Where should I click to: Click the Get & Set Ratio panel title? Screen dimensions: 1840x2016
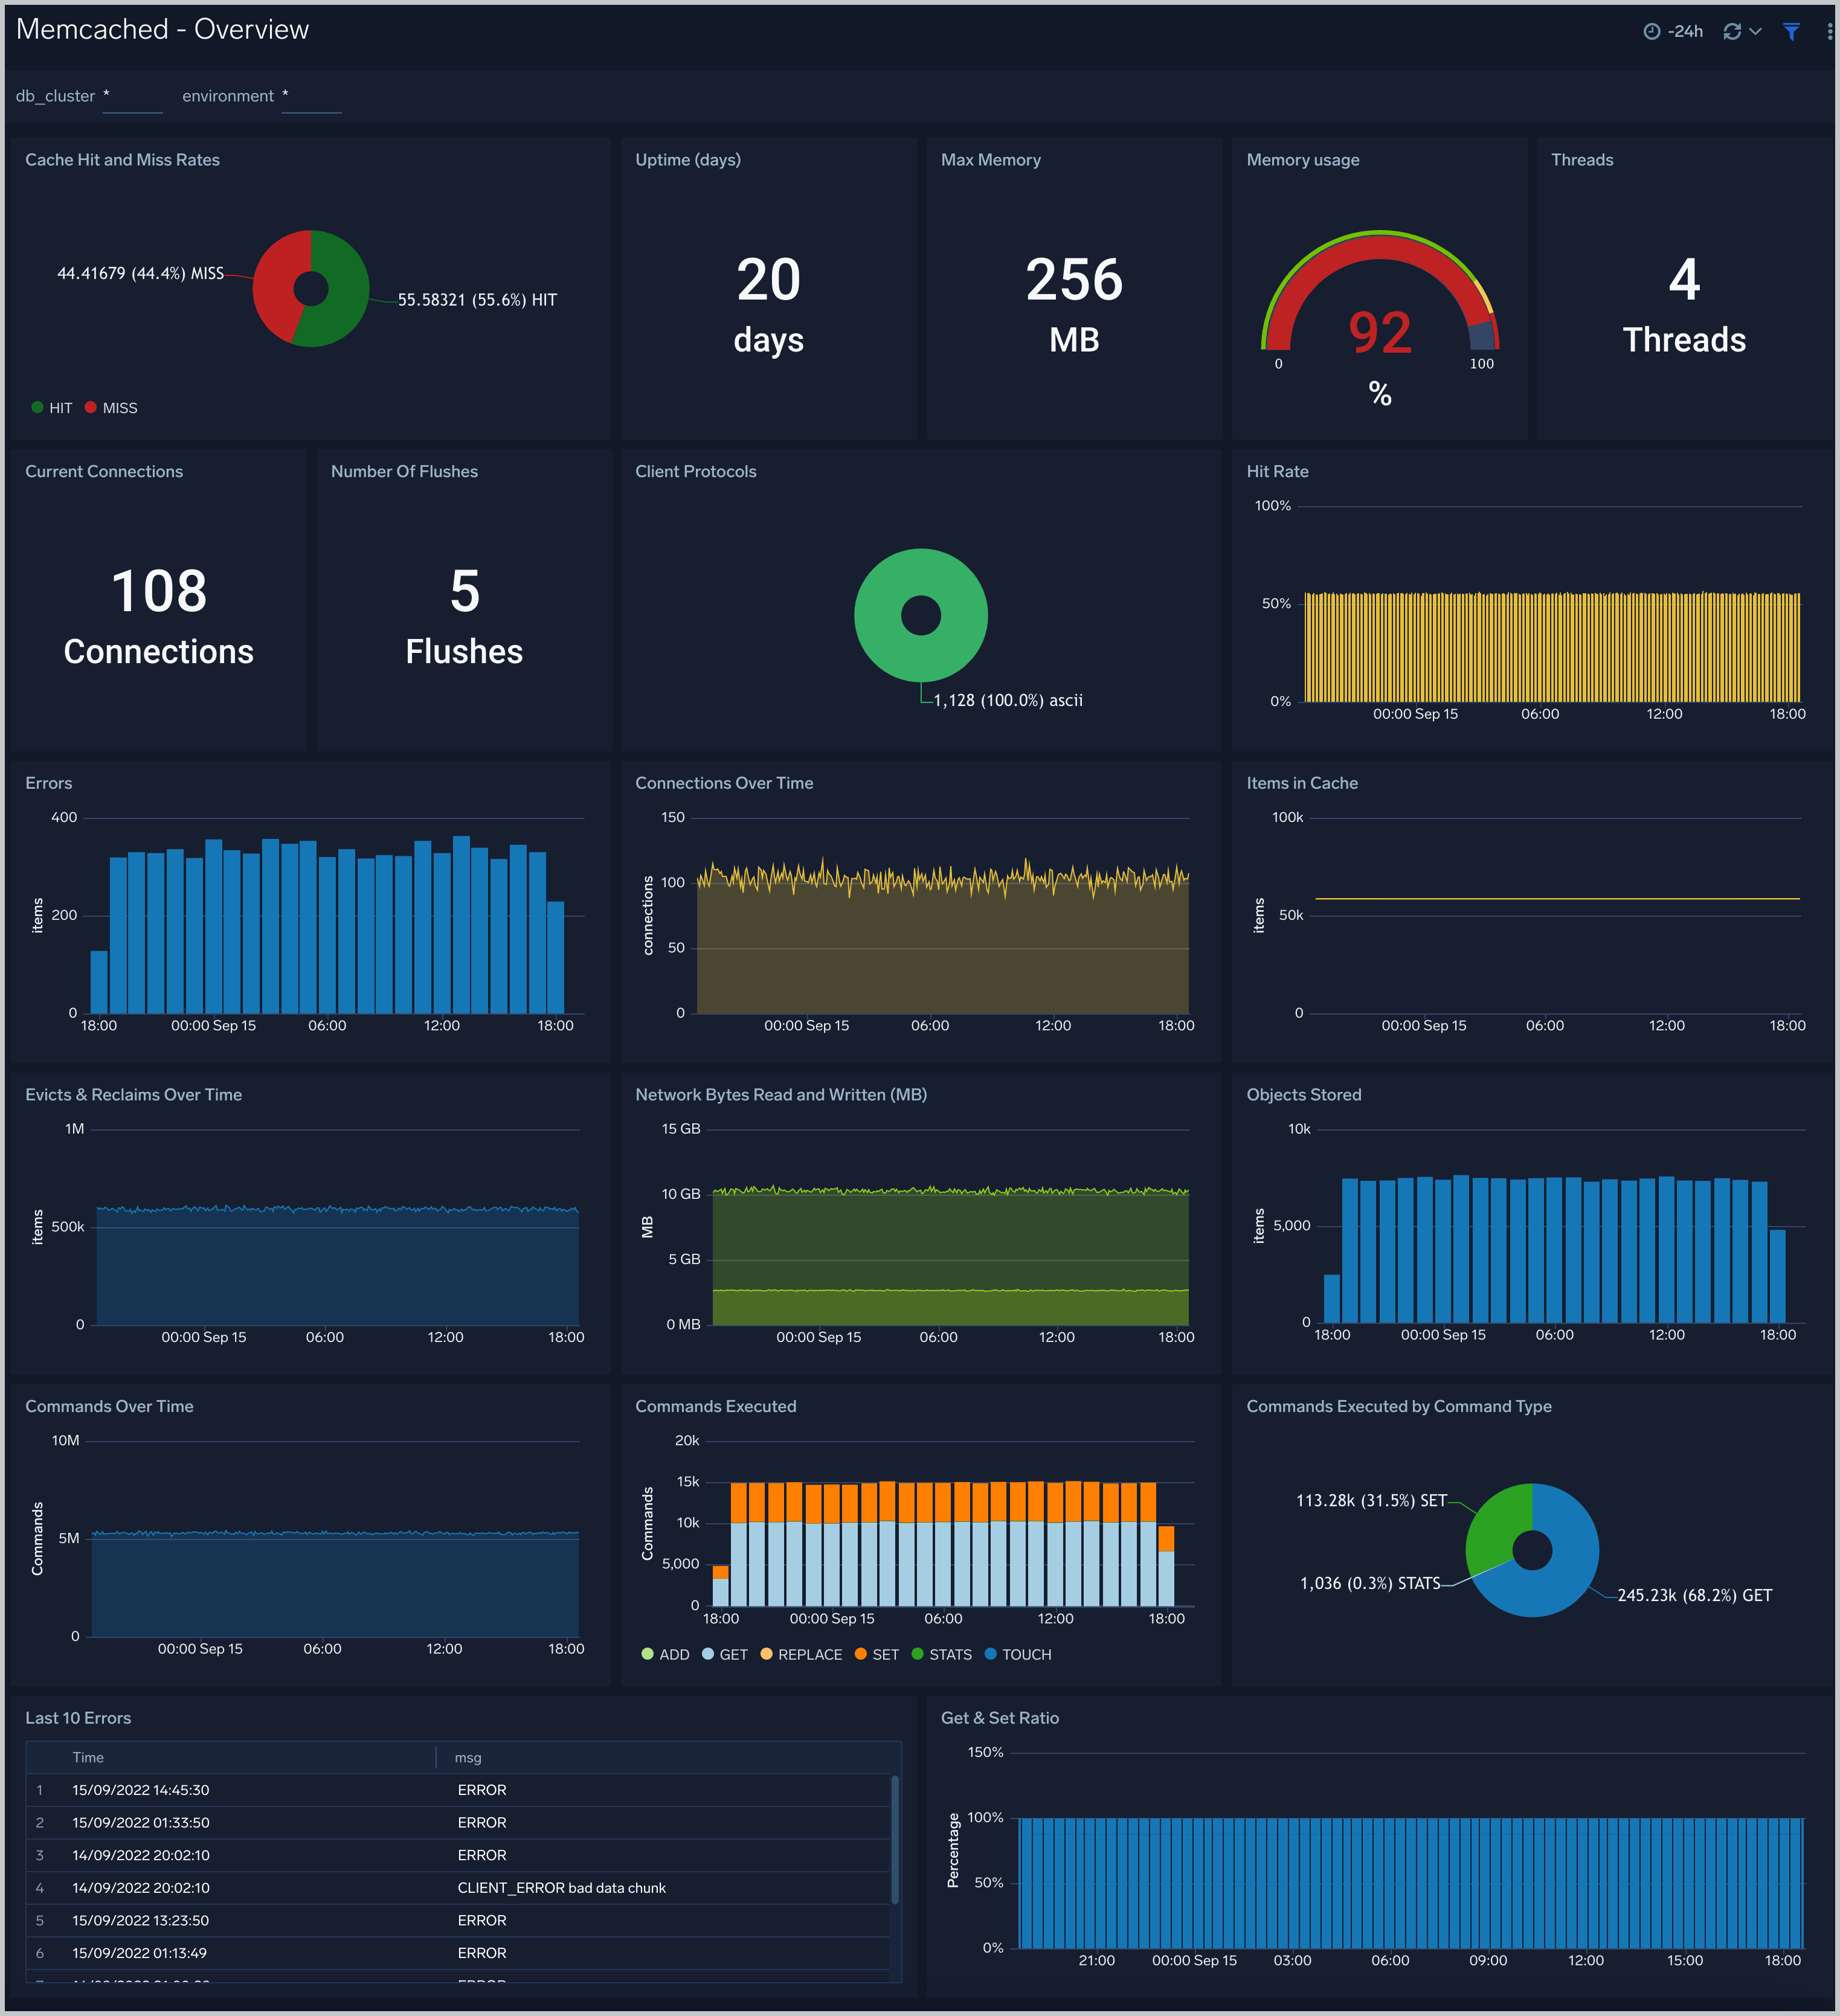pyautogui.click(x=999, y=1718)
